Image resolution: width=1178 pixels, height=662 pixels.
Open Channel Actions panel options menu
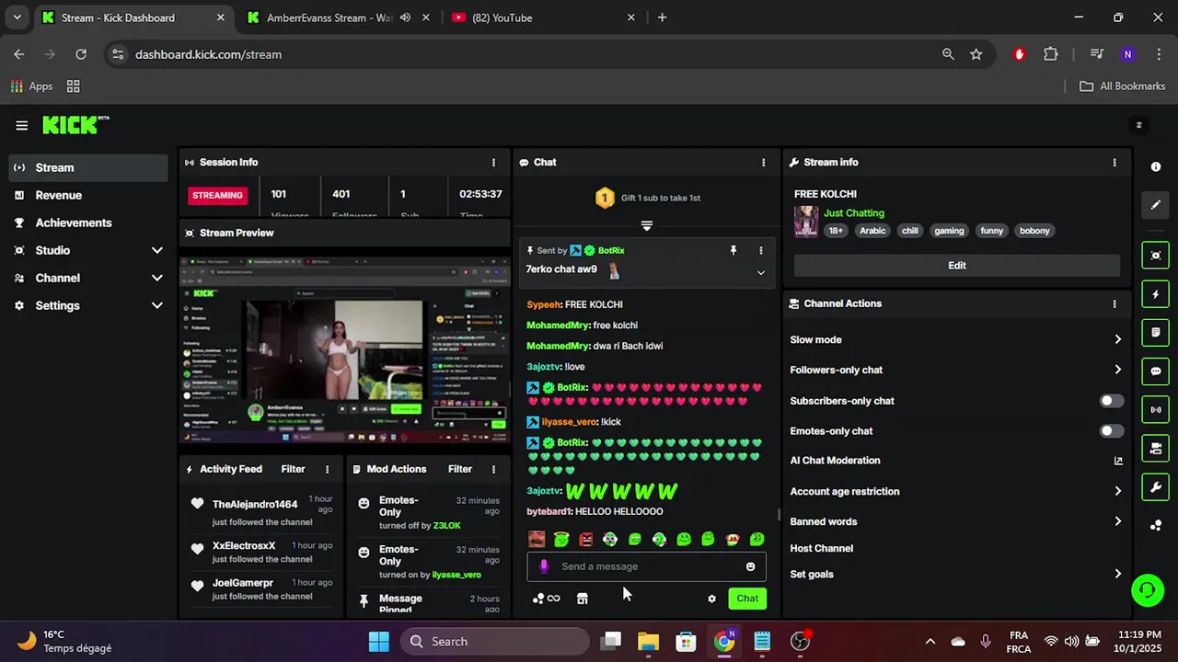point(1114,303)
